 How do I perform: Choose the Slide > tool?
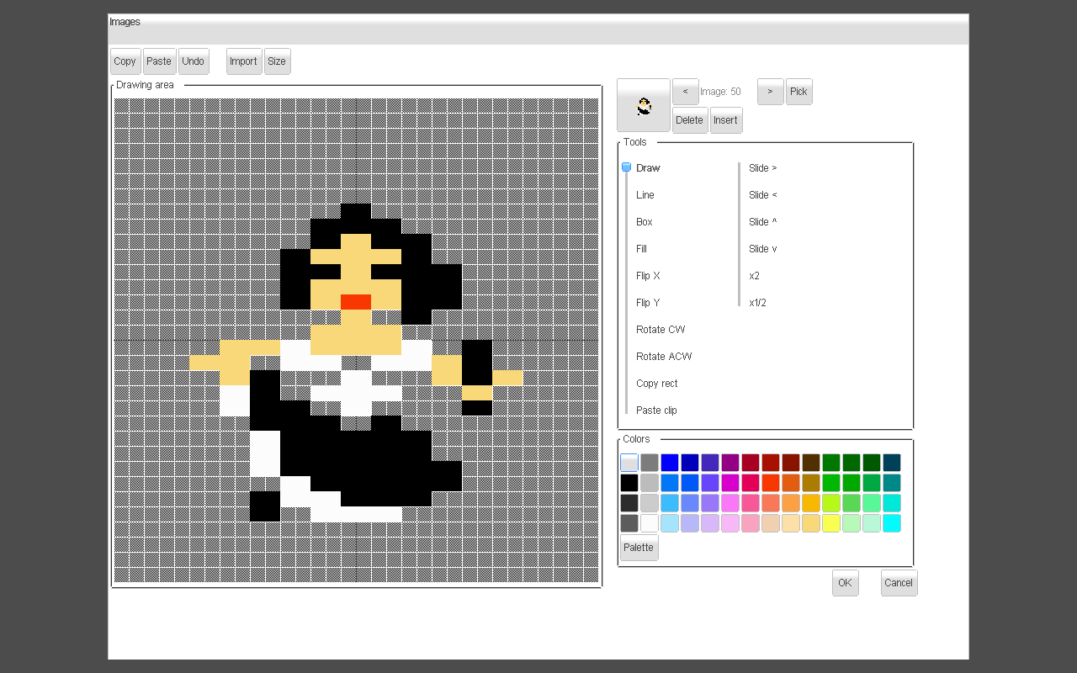tap(762, 168)
